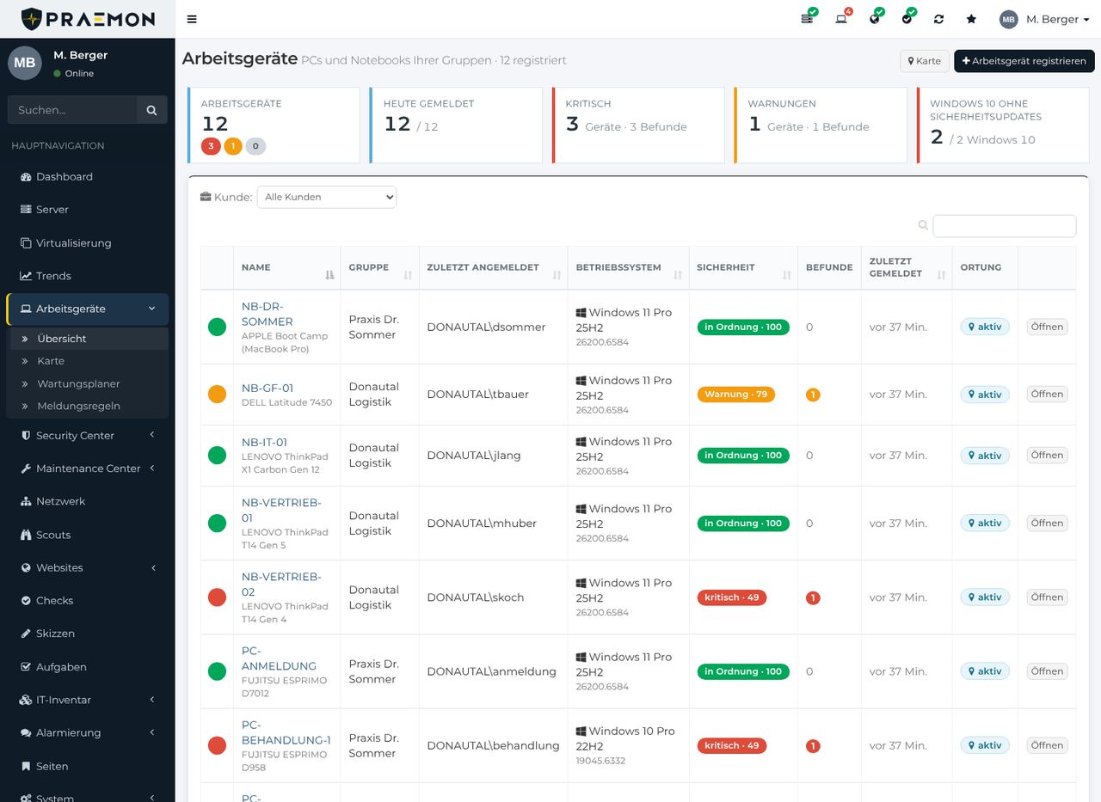1101x802 pixels.
Task: Expand Security Center in sidebar
Action: 88,436
